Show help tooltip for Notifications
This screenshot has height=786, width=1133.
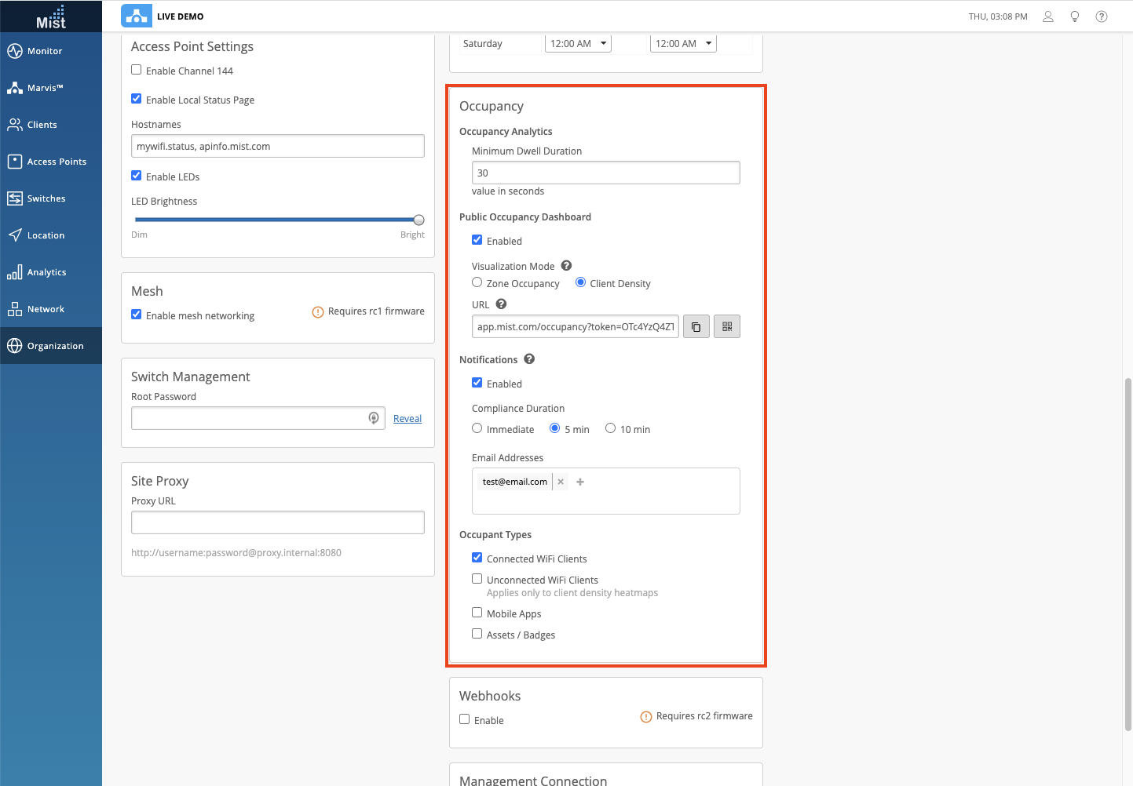(529, 359)
